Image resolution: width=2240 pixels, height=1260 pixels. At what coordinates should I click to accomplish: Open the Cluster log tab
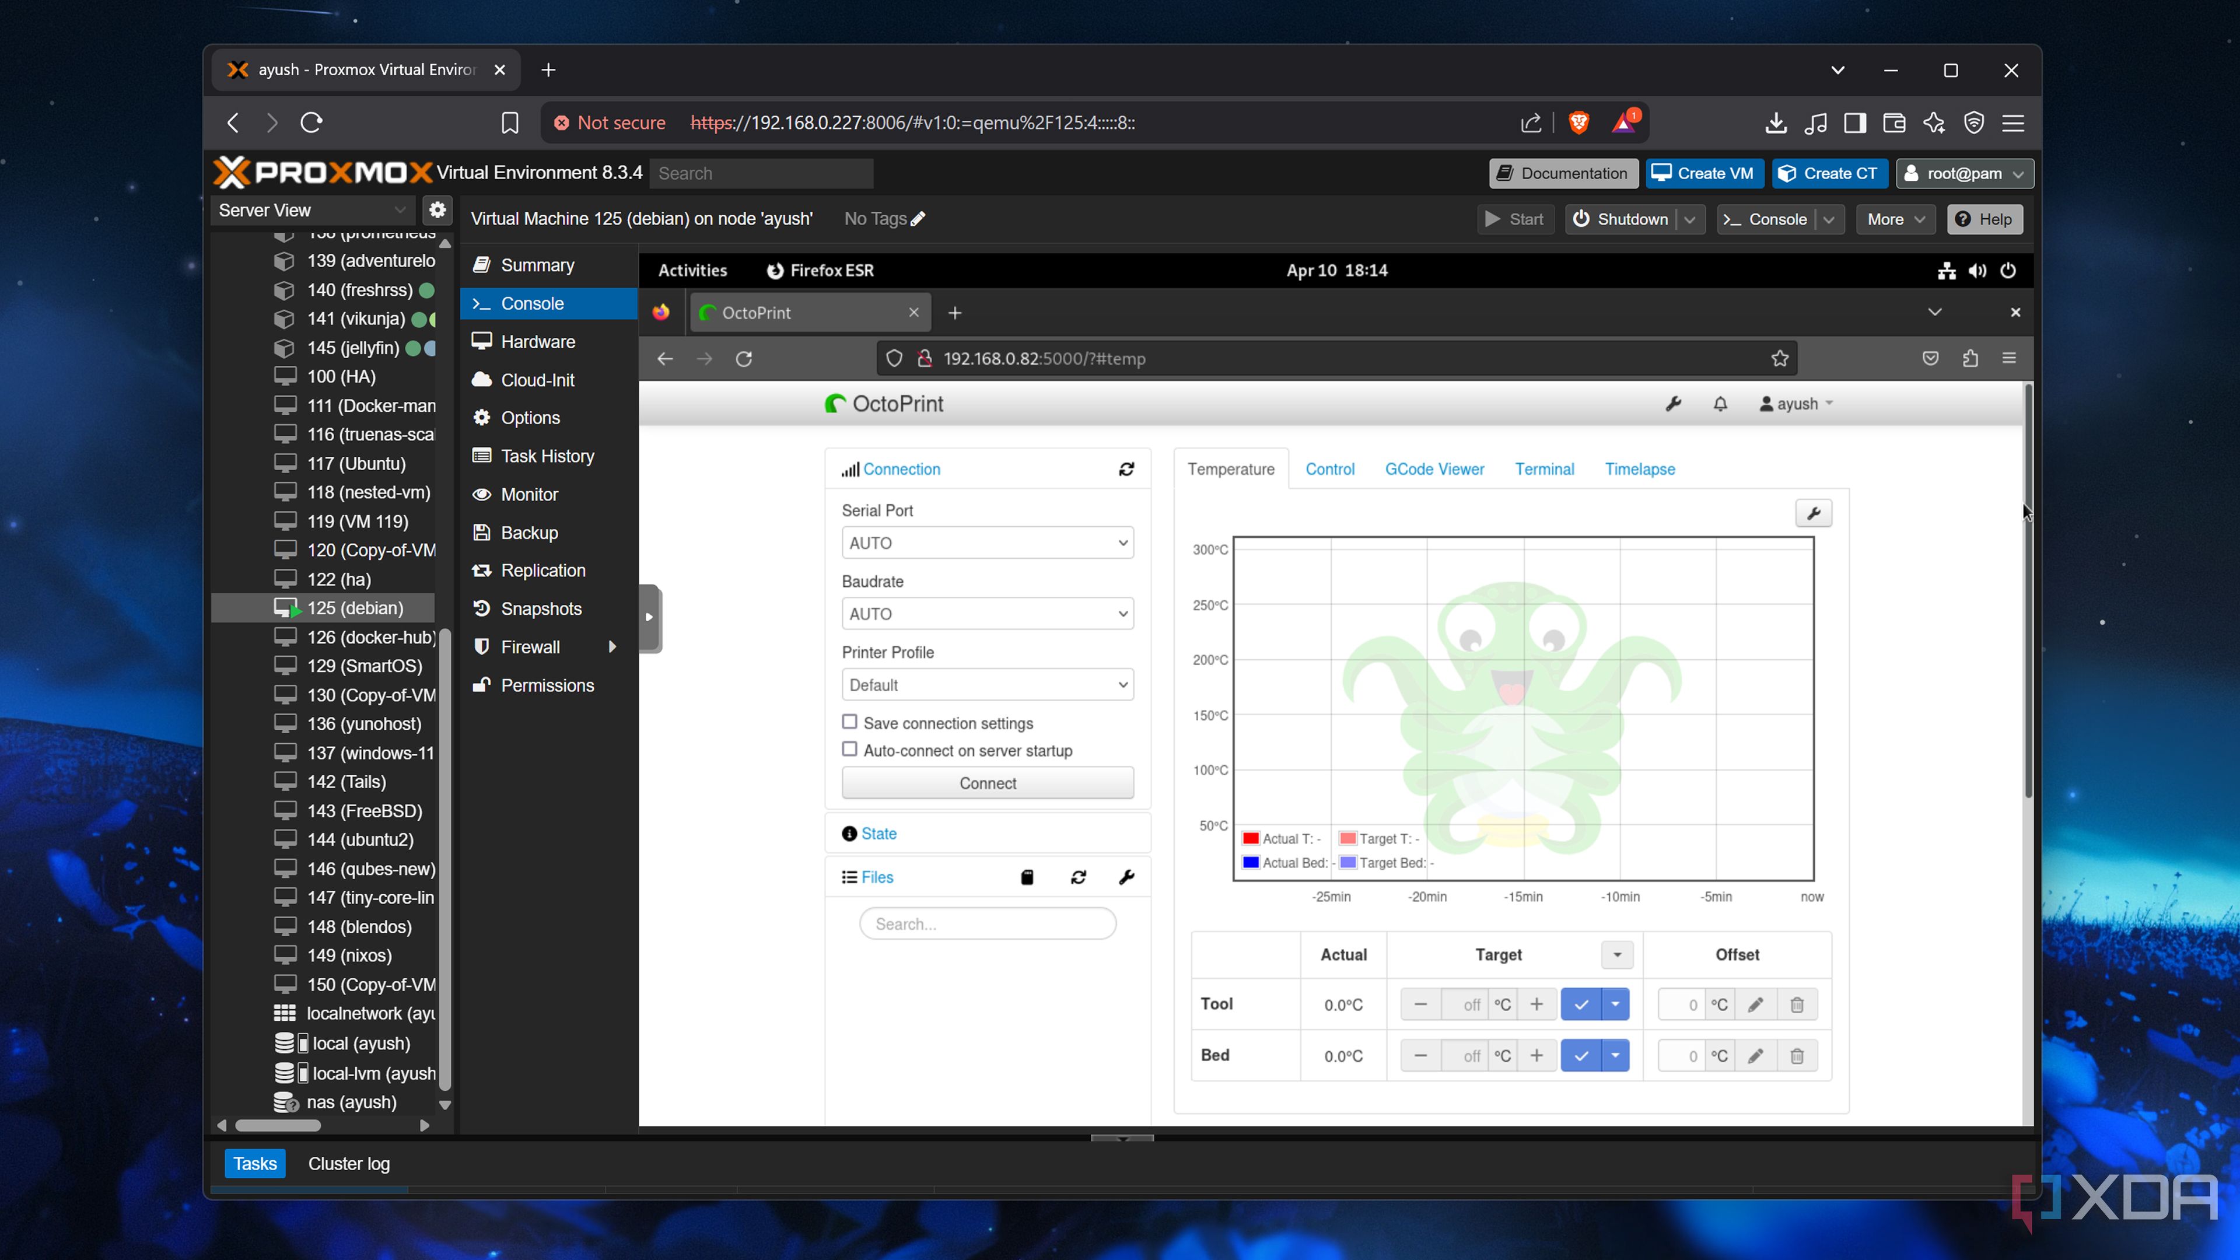click(349, 1164)
